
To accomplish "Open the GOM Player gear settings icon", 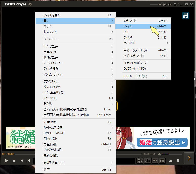I will (x=30, y=4).
